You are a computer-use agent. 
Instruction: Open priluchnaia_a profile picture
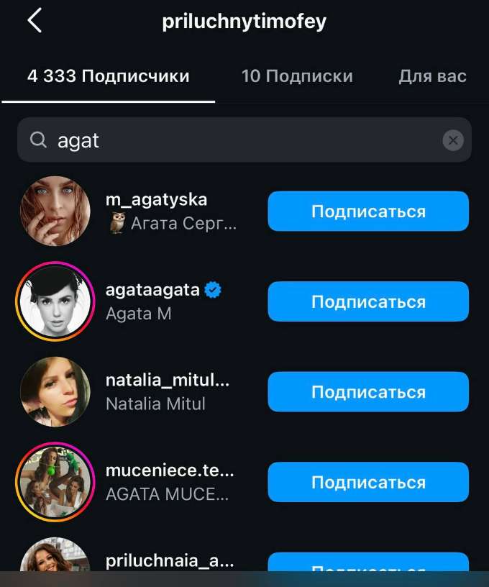tap(55, 561)
